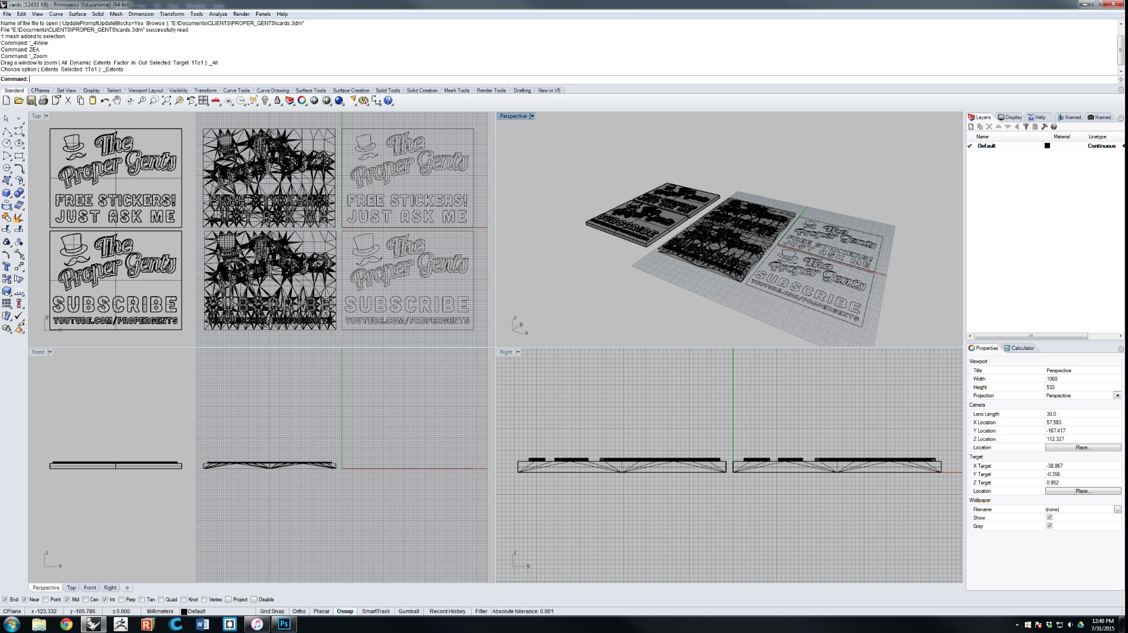Open the Right viewport title dropdown arrow
The height and width of the screenshot is (633, 1128).
point(518,352)
